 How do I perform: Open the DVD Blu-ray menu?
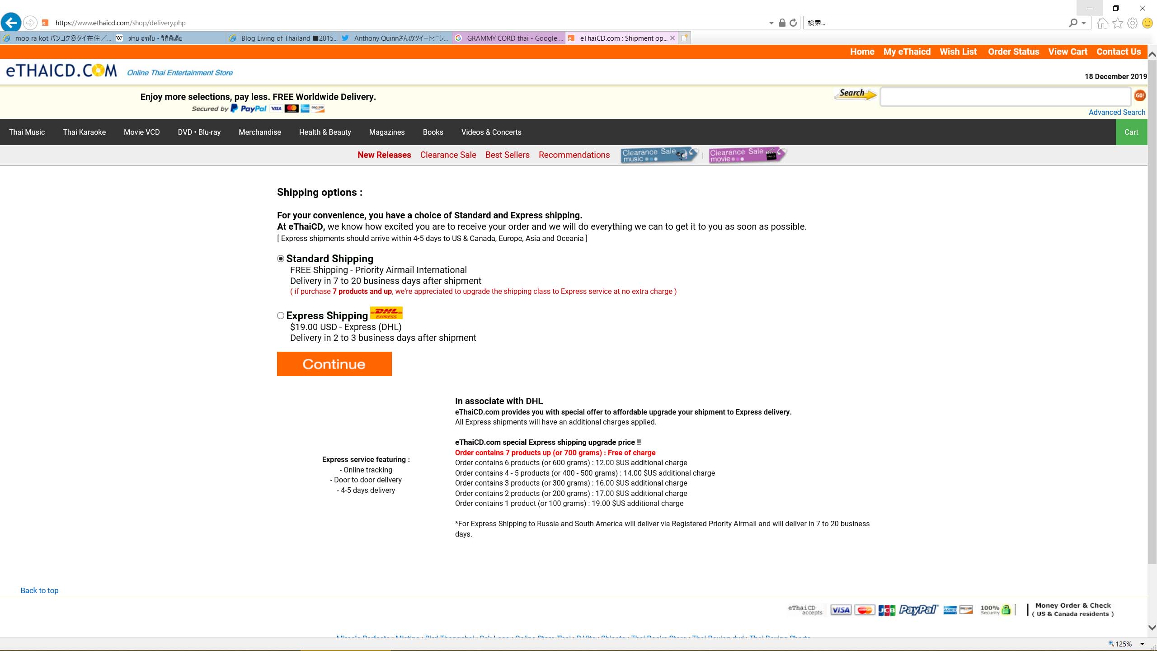[199, 132]
